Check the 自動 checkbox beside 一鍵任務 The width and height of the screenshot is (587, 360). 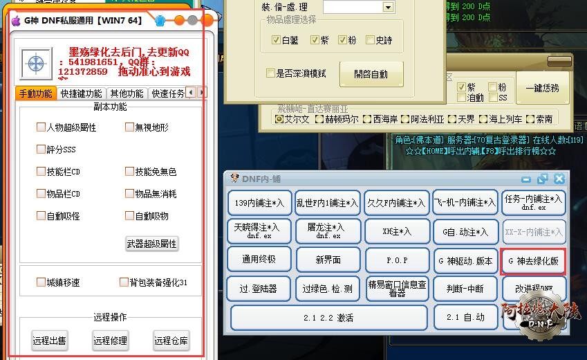tap(462, 98)
